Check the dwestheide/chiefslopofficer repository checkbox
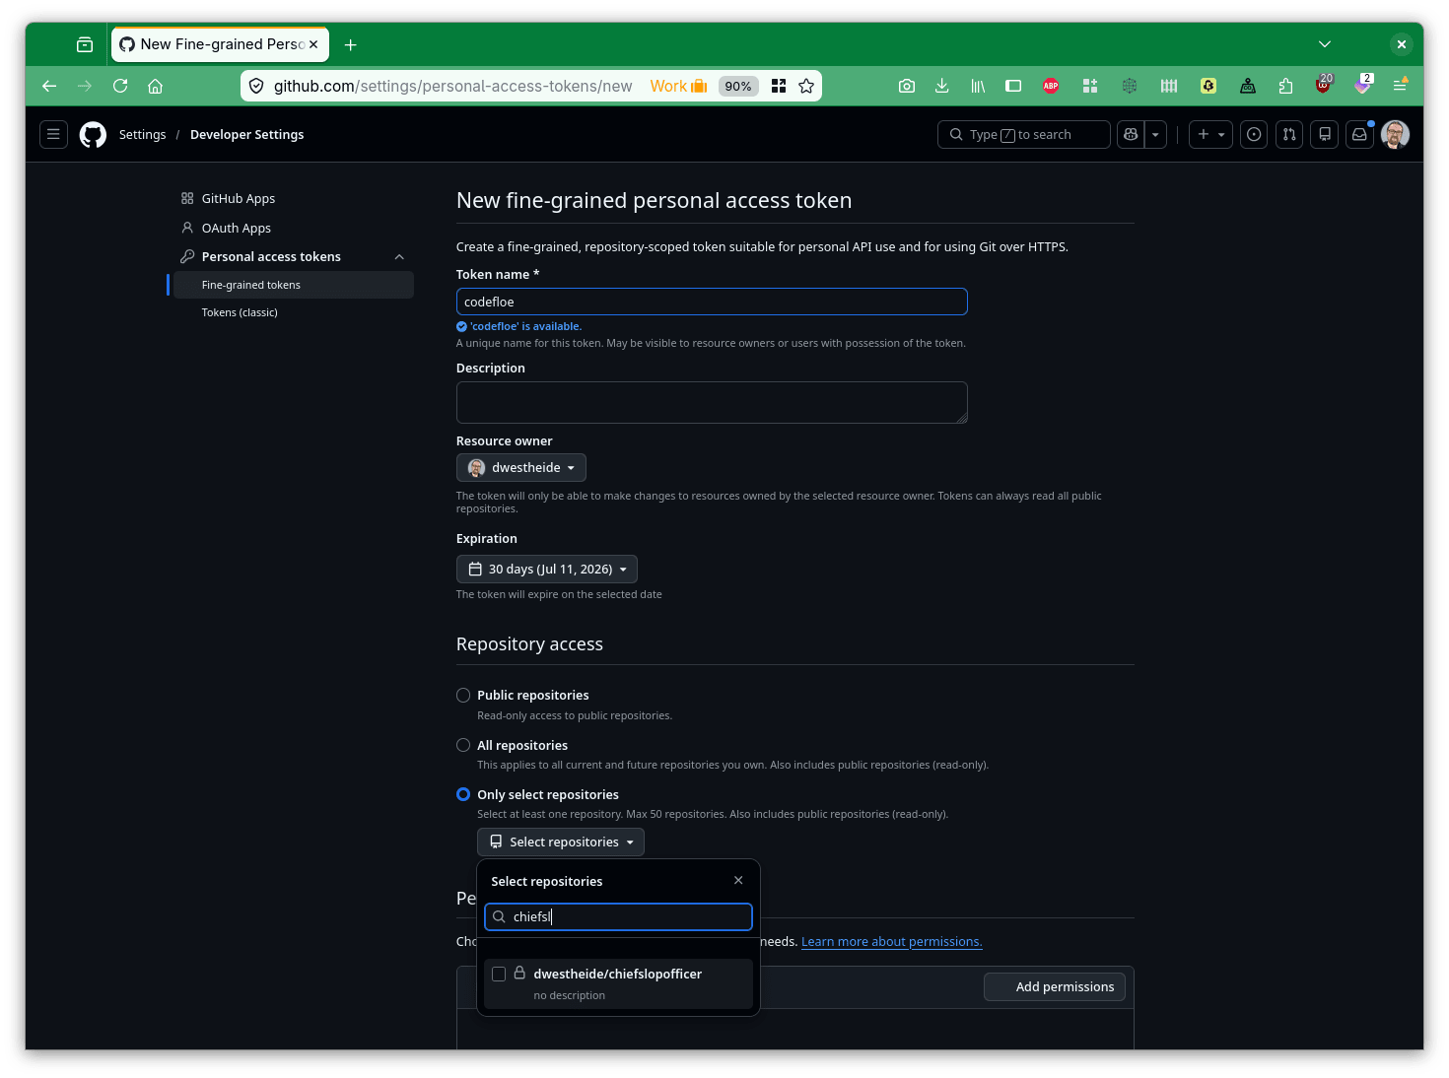Image resolution: width=1449 pixels, height=1078 pixels. point(499,974)
